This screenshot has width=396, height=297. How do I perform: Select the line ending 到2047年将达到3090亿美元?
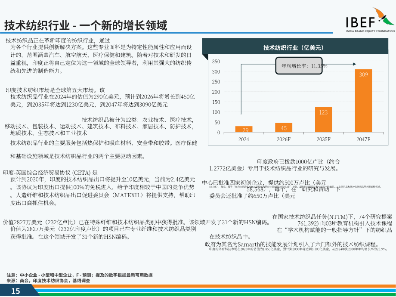(x=89, y=105)
